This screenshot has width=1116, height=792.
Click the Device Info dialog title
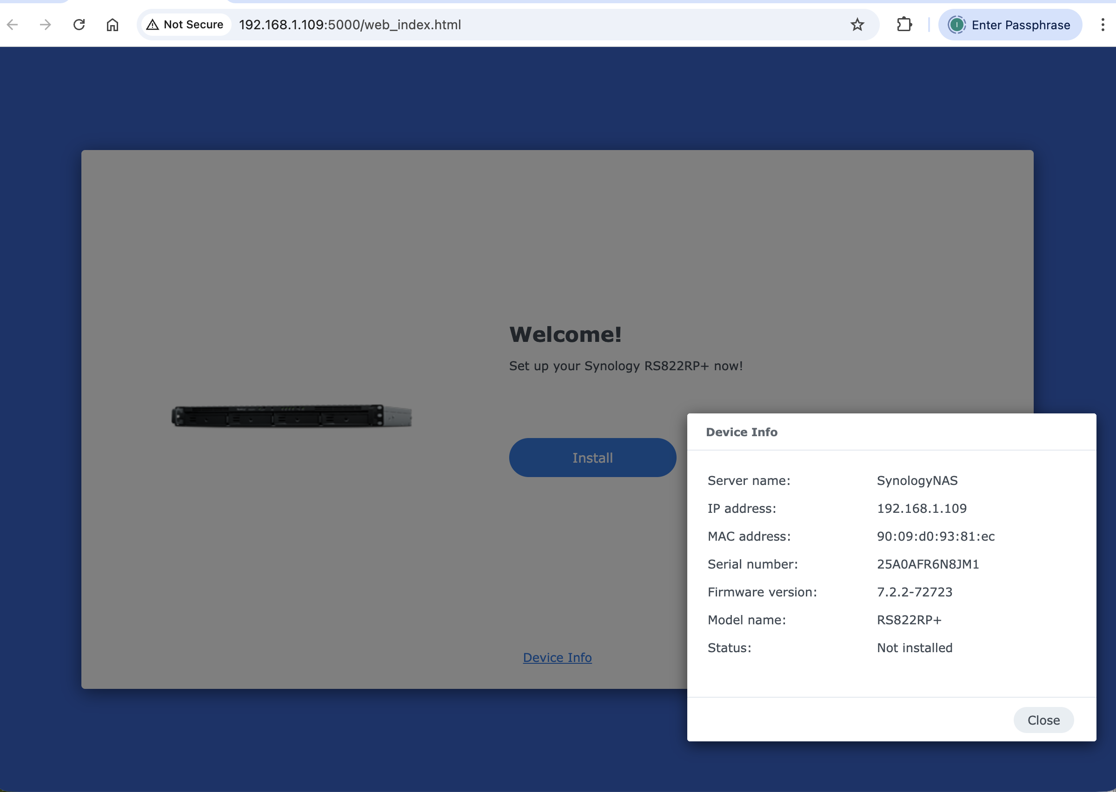tap(741, 432)
